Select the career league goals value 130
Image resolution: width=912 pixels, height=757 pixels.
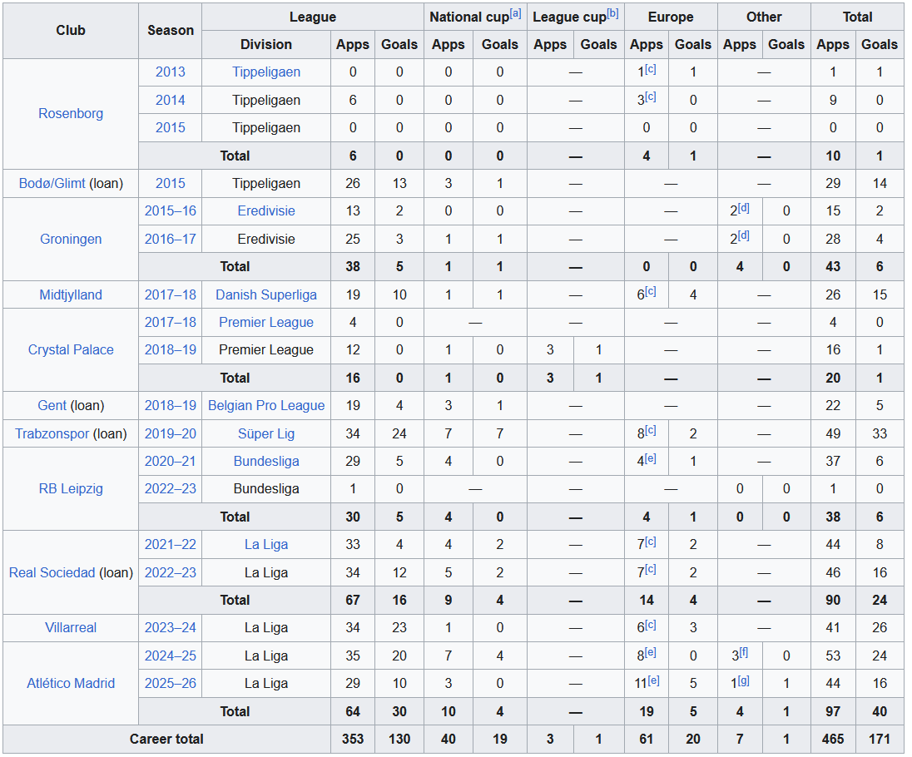coord(399,739)
